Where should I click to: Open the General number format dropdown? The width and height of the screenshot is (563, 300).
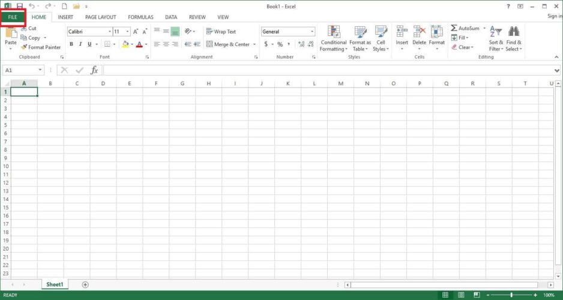[x=312, y=32]
